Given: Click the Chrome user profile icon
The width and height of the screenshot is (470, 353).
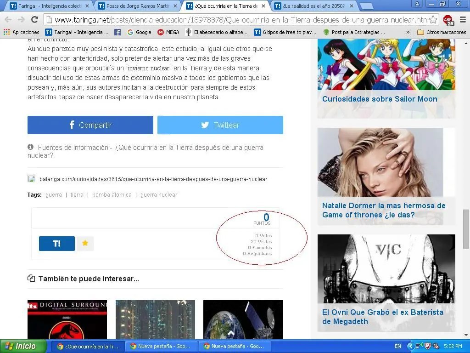Looking at the screenshot, I should coord(417,4).
